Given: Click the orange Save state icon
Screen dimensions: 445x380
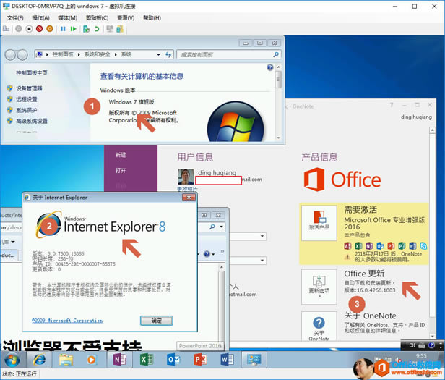Looking at the screenshot, I should (50, 29).
